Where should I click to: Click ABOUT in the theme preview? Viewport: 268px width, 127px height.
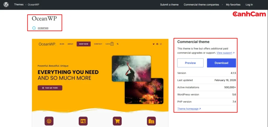pos(70,44)
